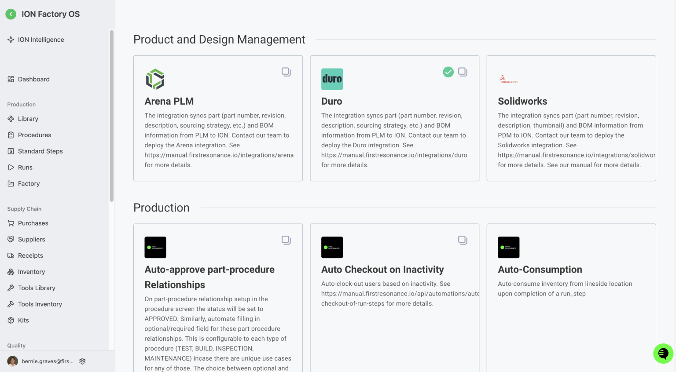Click the Kits package icon
676x372 pixels.
[x=11, y=321]
